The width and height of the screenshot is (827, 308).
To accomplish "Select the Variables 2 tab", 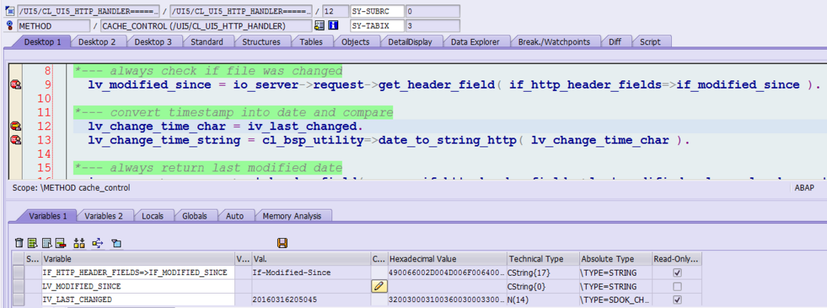I will tap(104, 216).
